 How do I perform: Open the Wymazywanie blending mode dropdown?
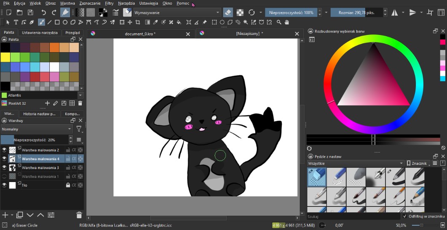tap(177, 13)
